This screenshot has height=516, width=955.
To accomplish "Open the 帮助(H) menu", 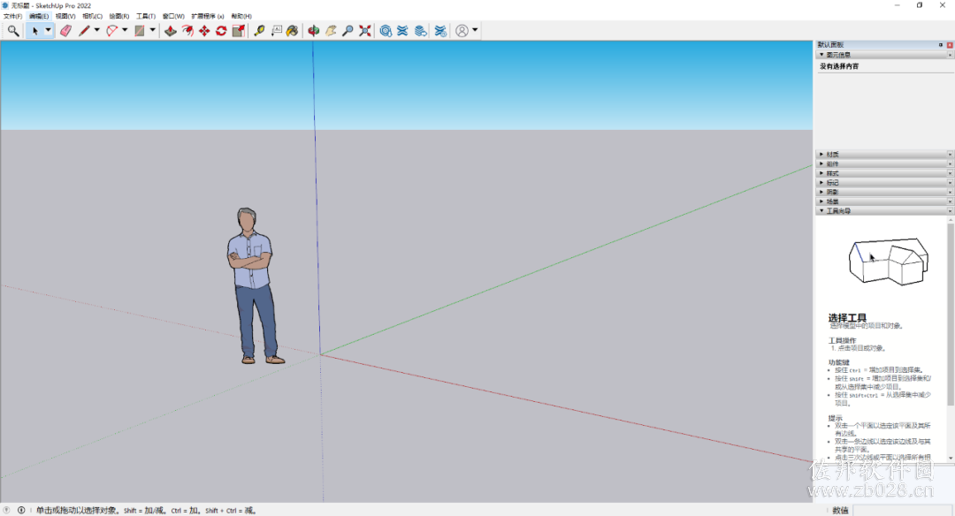I will (241, 17).
